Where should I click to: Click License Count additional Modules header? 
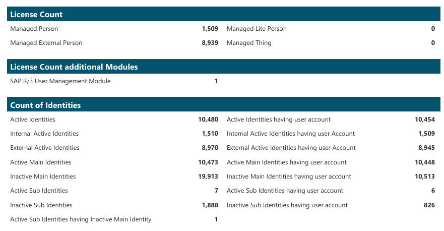click(224, 67)
